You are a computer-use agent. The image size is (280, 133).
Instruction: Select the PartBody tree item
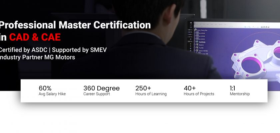coord(202,42)
